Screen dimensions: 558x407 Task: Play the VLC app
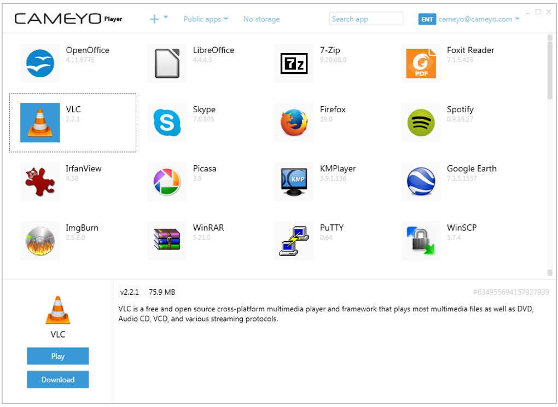57,356
